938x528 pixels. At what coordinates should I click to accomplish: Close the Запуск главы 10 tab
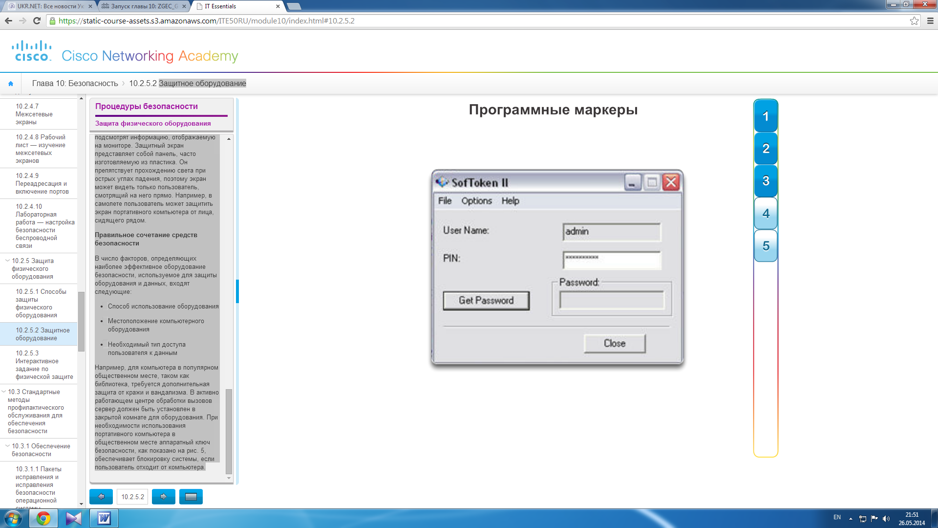click(184, 6)
